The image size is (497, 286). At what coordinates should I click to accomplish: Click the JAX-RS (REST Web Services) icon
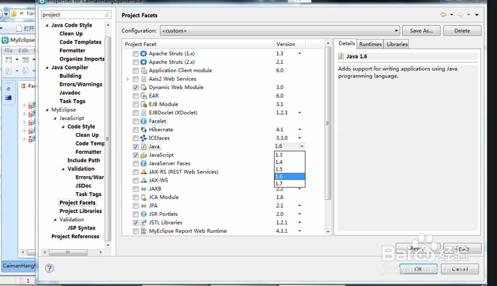pyautogui.click(x=144, y=172)
